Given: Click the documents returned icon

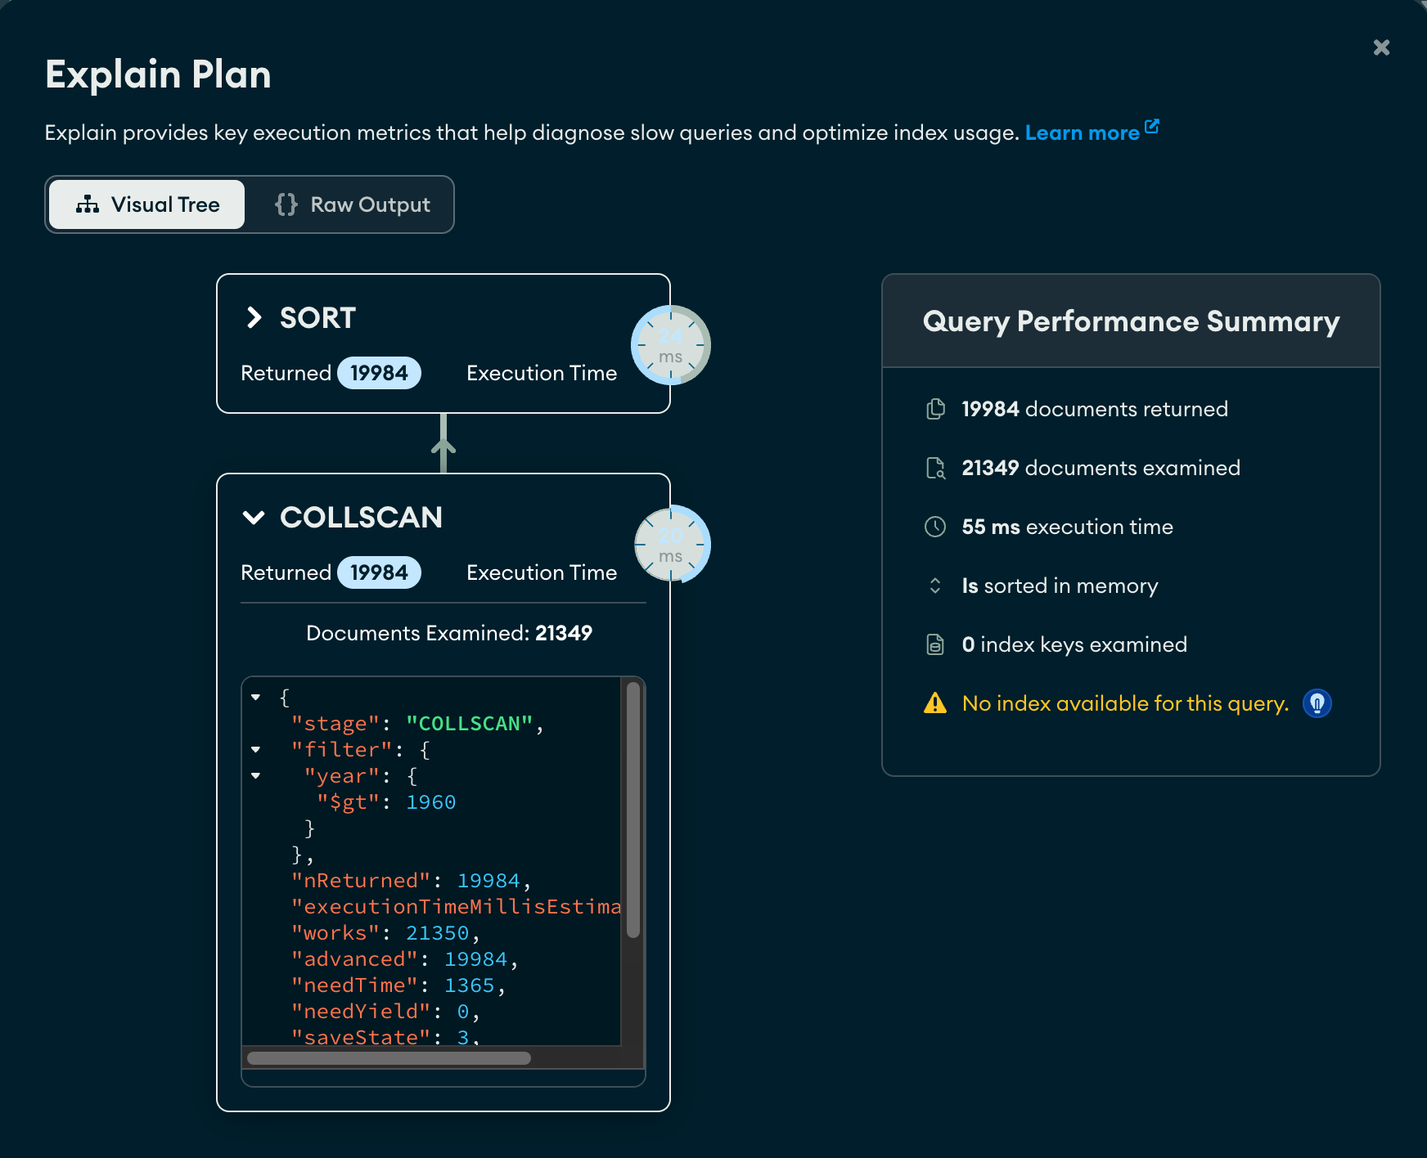Looking at the screenshot, I should (x=935, y=409).
